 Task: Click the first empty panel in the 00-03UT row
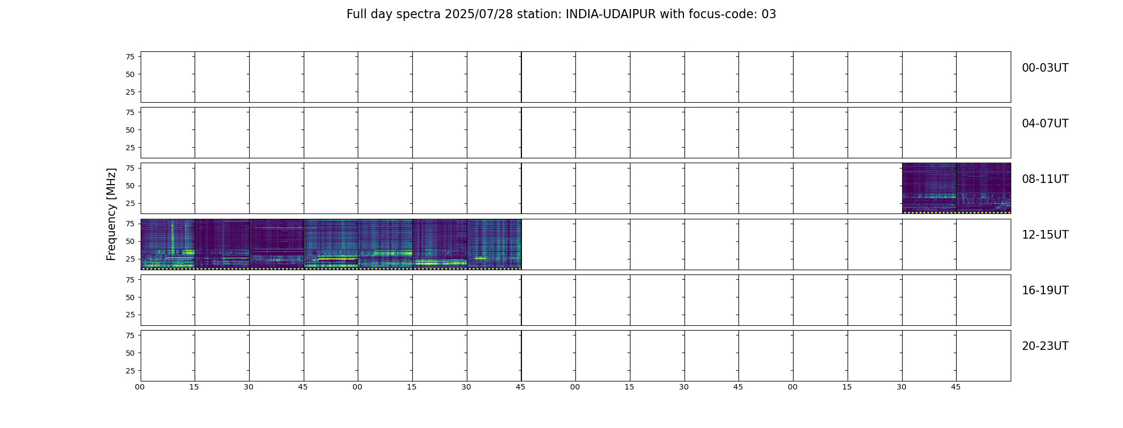pos(168,77)
